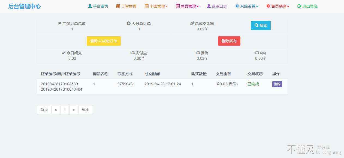Expand the 卡密管理 dropdown caret
This screenshot has width=344, height=158.
(167, 6)
